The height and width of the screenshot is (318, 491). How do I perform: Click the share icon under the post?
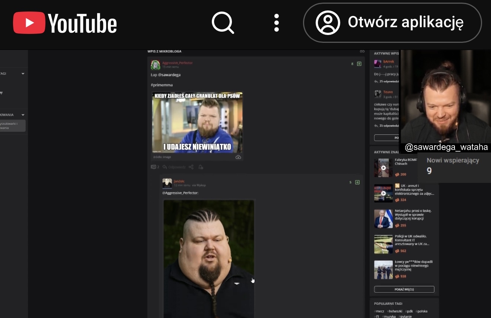coord(191,167)
